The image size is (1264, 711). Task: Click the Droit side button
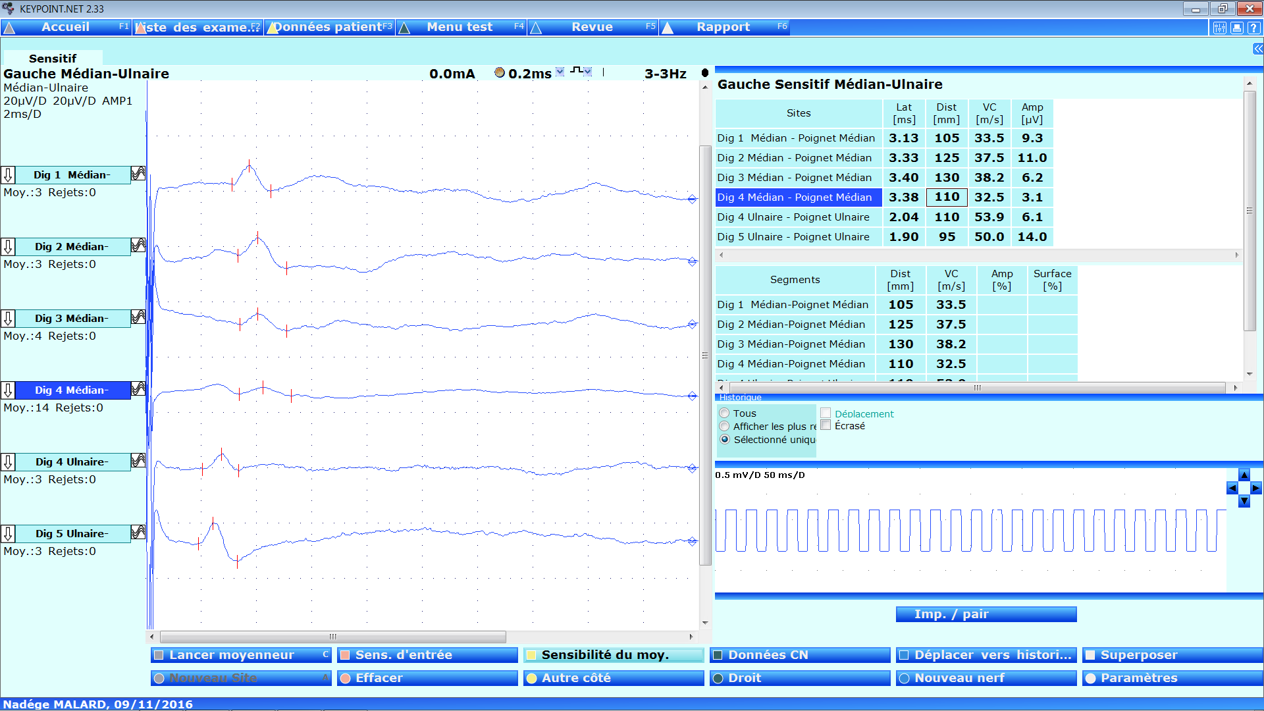800,678
